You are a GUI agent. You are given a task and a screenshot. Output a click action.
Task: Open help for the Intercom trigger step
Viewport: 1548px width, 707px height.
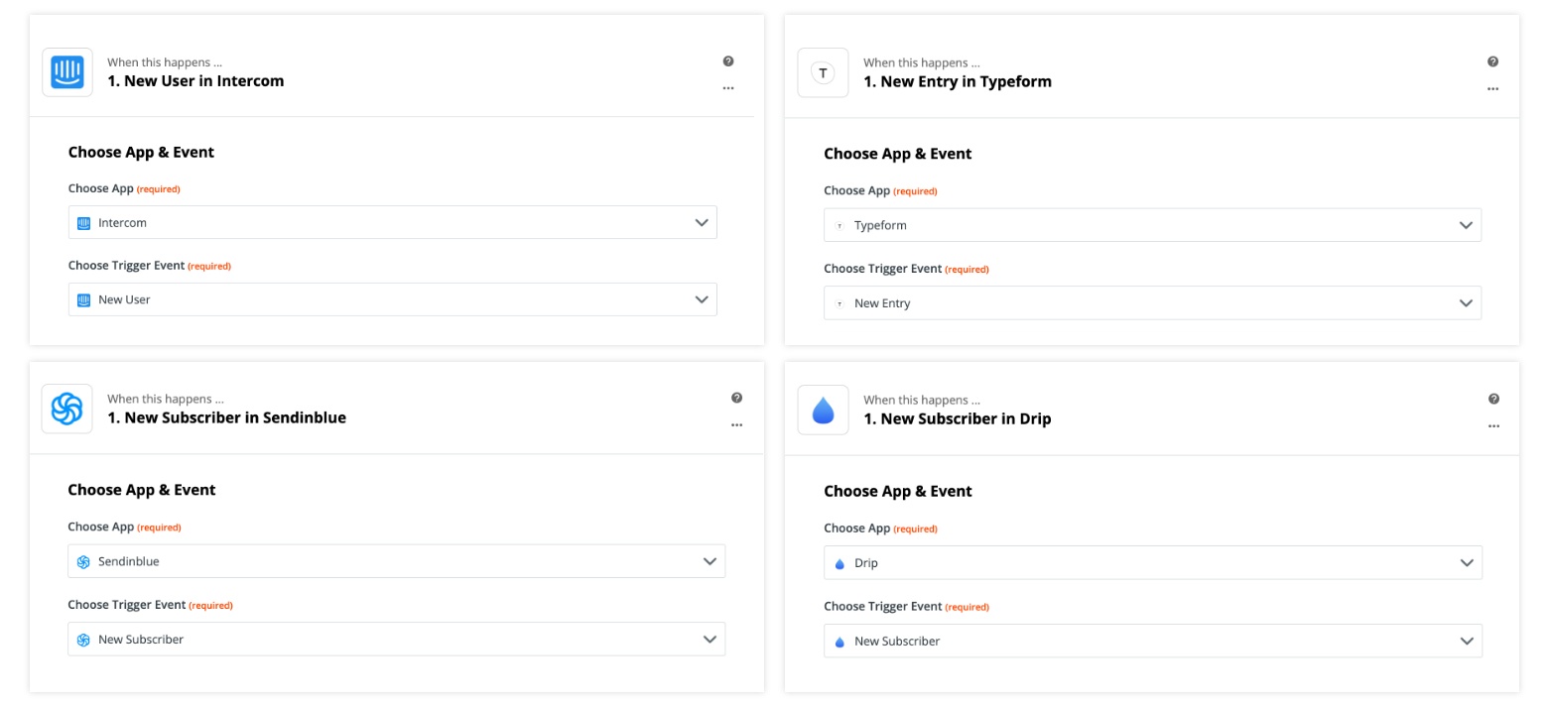(x=728, y=61)
